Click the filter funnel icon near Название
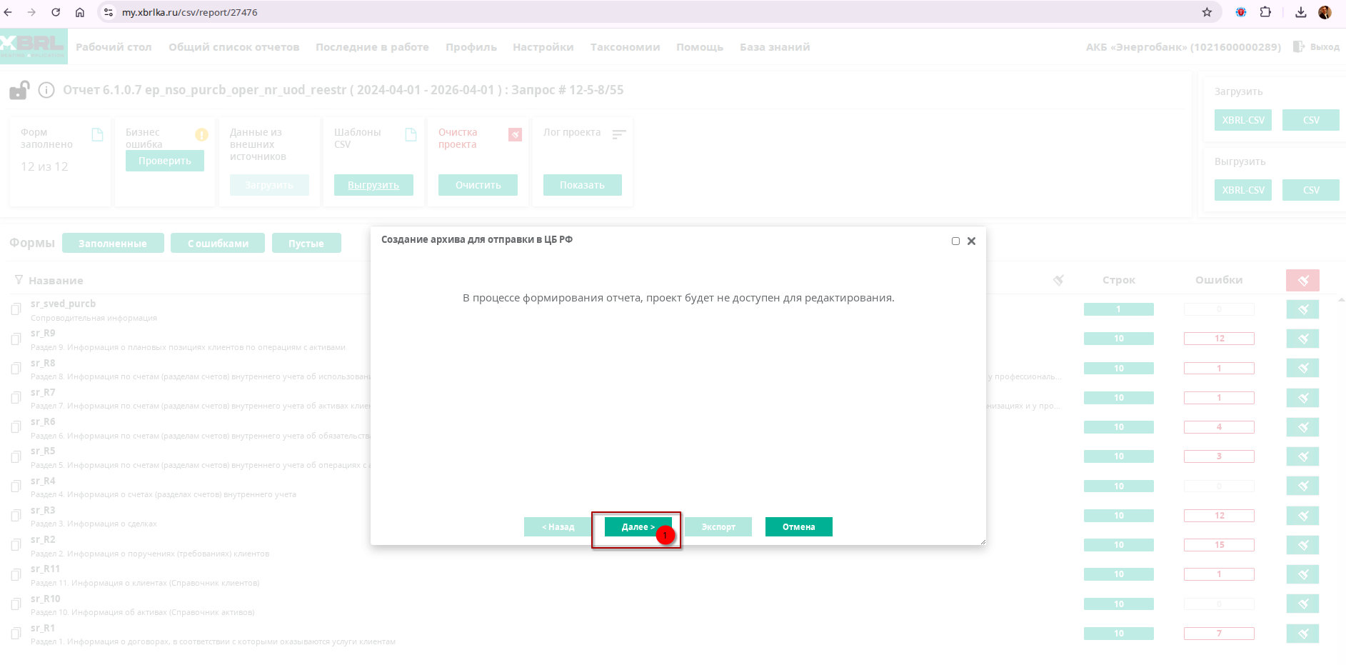 pos(19,280)
